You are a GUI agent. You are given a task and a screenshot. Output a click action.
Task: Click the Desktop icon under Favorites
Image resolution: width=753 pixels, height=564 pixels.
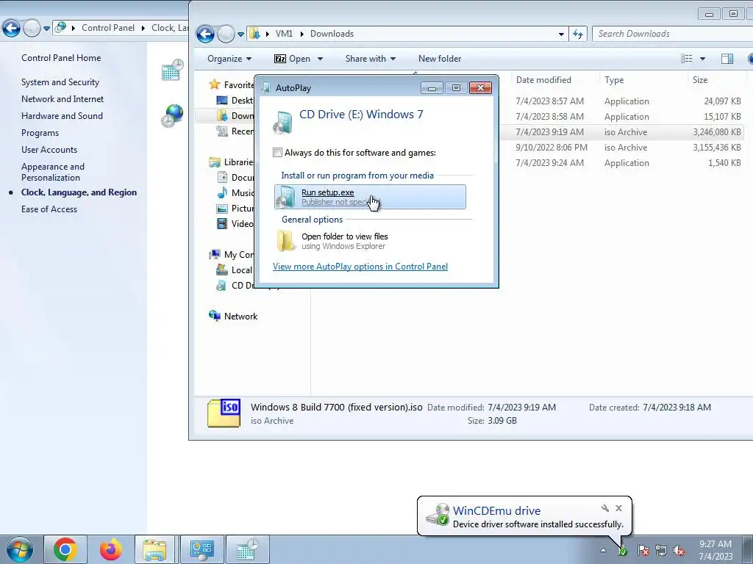click(221, 100)
